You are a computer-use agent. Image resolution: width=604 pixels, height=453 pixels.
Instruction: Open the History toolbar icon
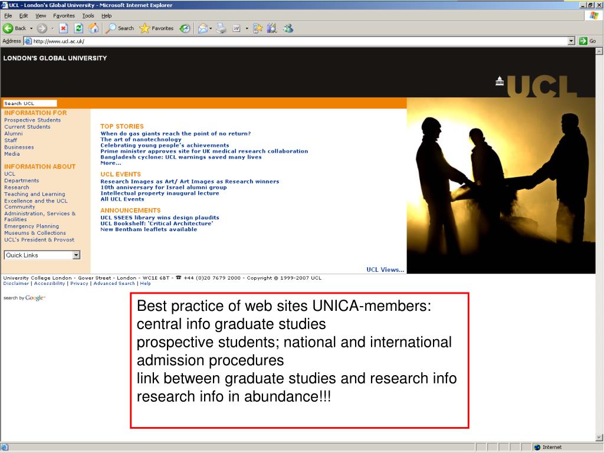pyautogui.click(x=185, y=28)
